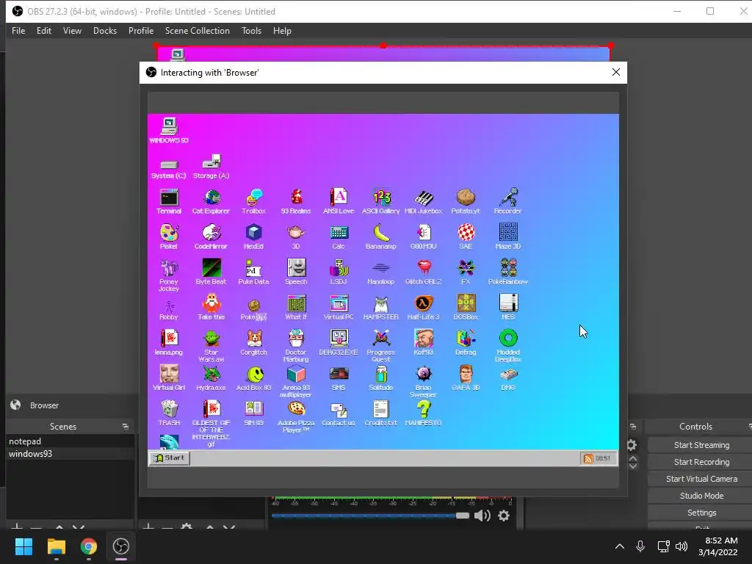
Task: Open the System (C:) drive icon
Action: coord(169,169)
